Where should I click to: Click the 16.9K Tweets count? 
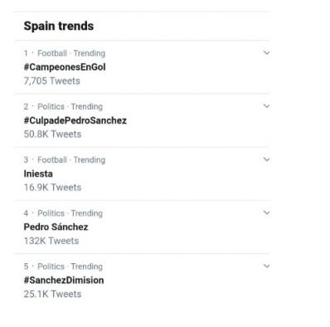pyautogui.click(x=52, y=188)
